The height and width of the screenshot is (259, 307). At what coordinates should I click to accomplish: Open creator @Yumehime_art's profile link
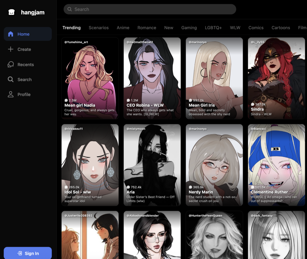click(76, 42)
